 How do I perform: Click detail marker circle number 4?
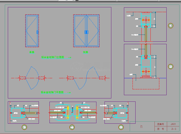coord(72,127)
